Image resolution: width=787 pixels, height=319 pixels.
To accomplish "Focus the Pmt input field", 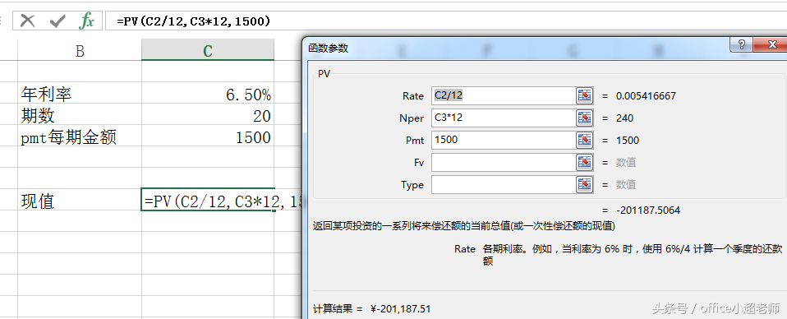I will [x=503, y=140].
